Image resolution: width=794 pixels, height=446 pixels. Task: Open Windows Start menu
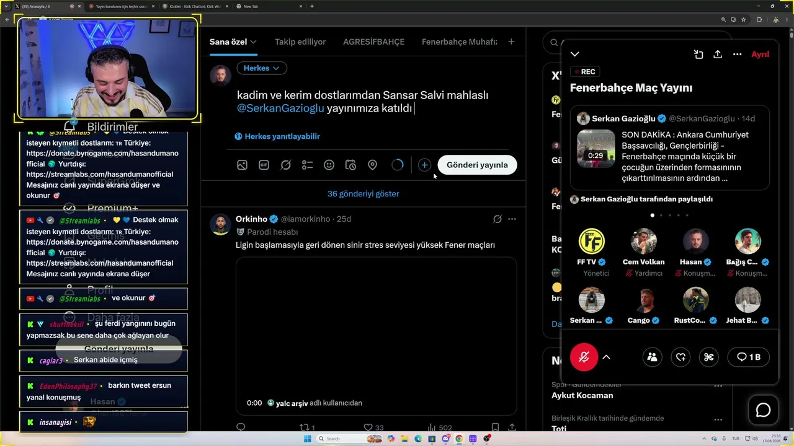[306, 439]
